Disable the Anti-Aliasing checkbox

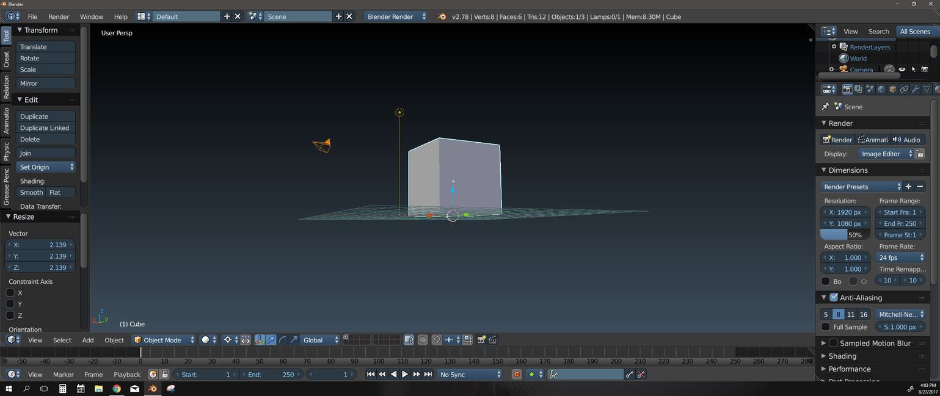pos(834,297)
